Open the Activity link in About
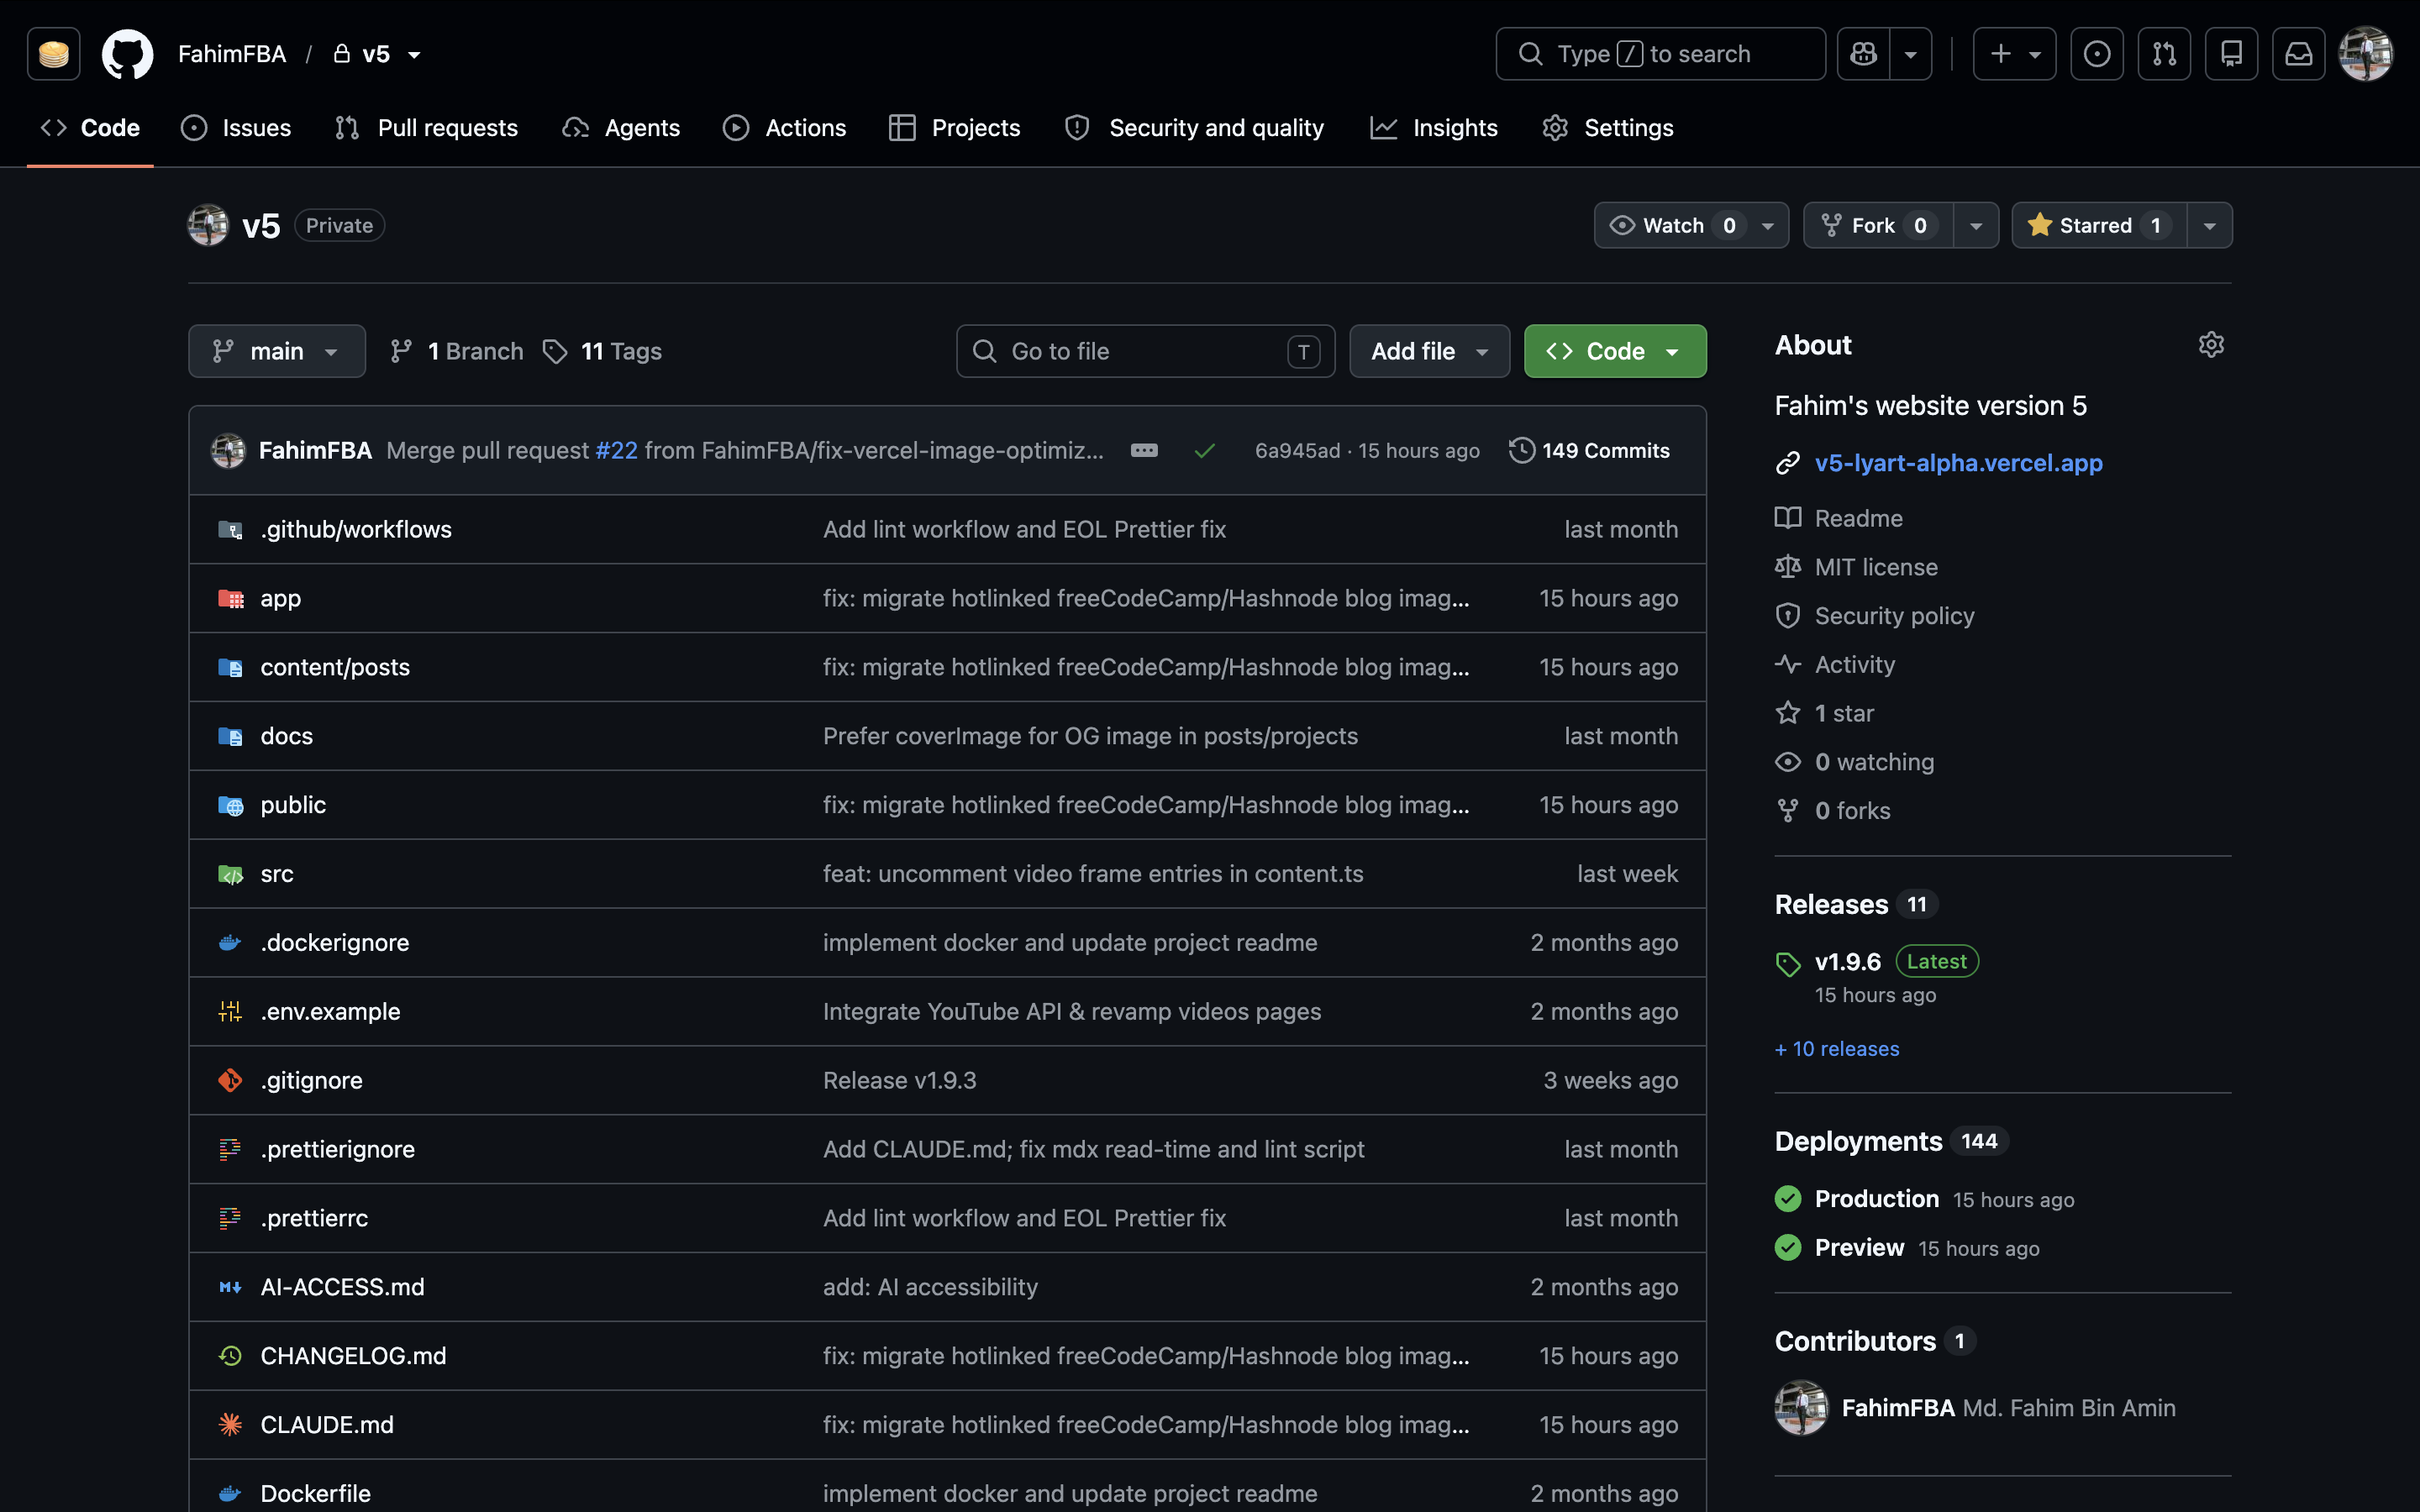This screenshot has width=2420, height=1512. point(1854,665)
